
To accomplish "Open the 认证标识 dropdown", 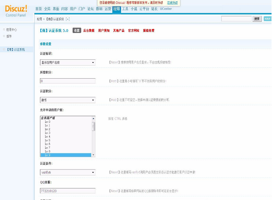I will 68,62.
